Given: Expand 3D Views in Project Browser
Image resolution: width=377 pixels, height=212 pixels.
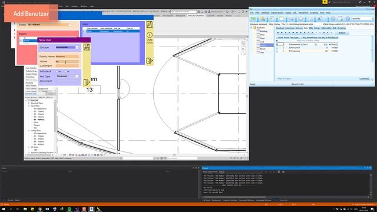Looking at the screenshot, I should point(29,147).
